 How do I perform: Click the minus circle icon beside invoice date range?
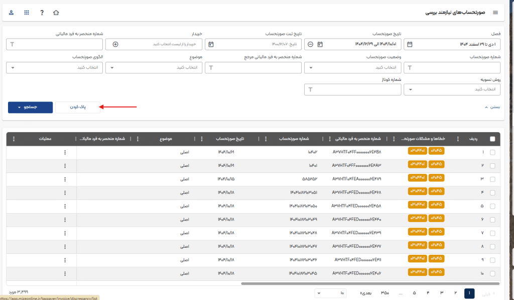[x=310, y=44]
